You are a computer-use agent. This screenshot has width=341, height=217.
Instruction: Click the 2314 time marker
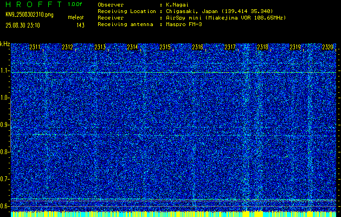pos(132,47)
